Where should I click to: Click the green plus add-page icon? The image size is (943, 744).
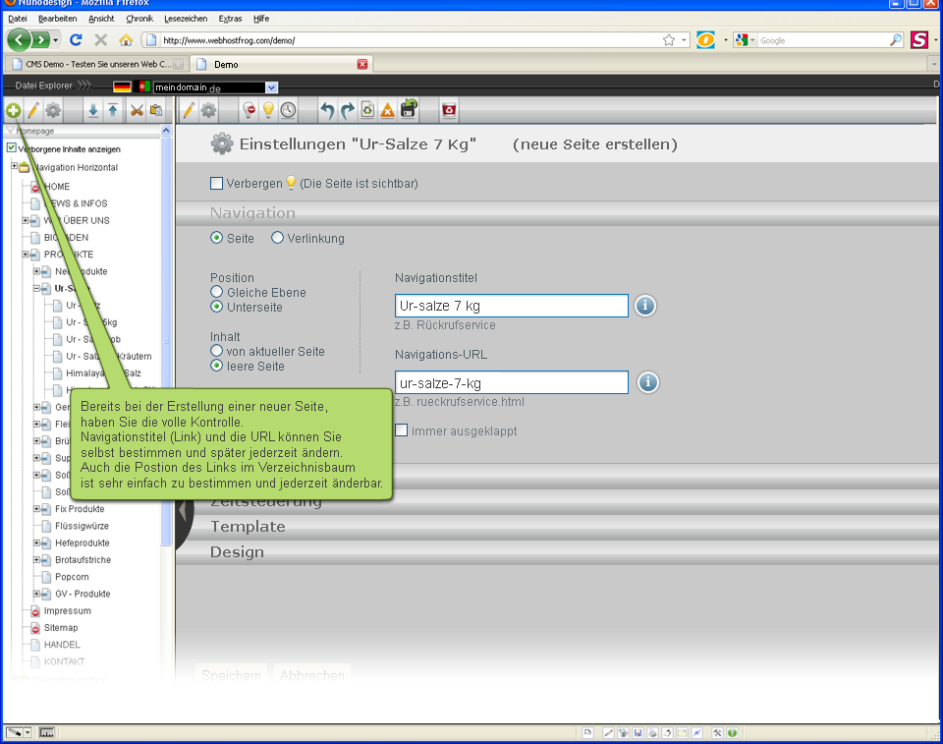(13, 110)
